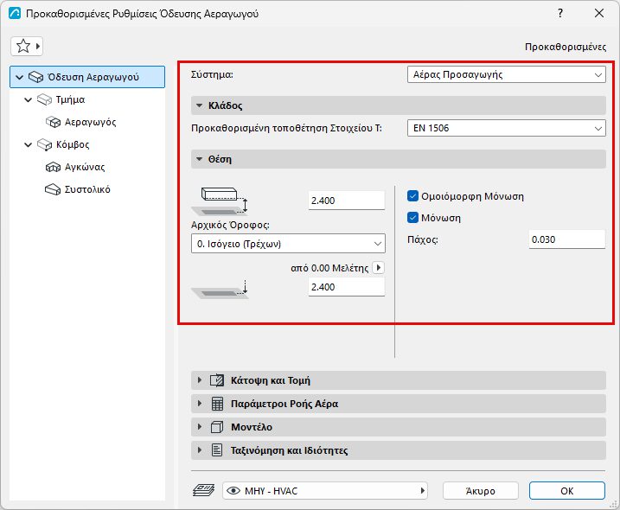Click the Άκυρο cancel button
This screenshot has width=620, height=510.
click(481, 491)
